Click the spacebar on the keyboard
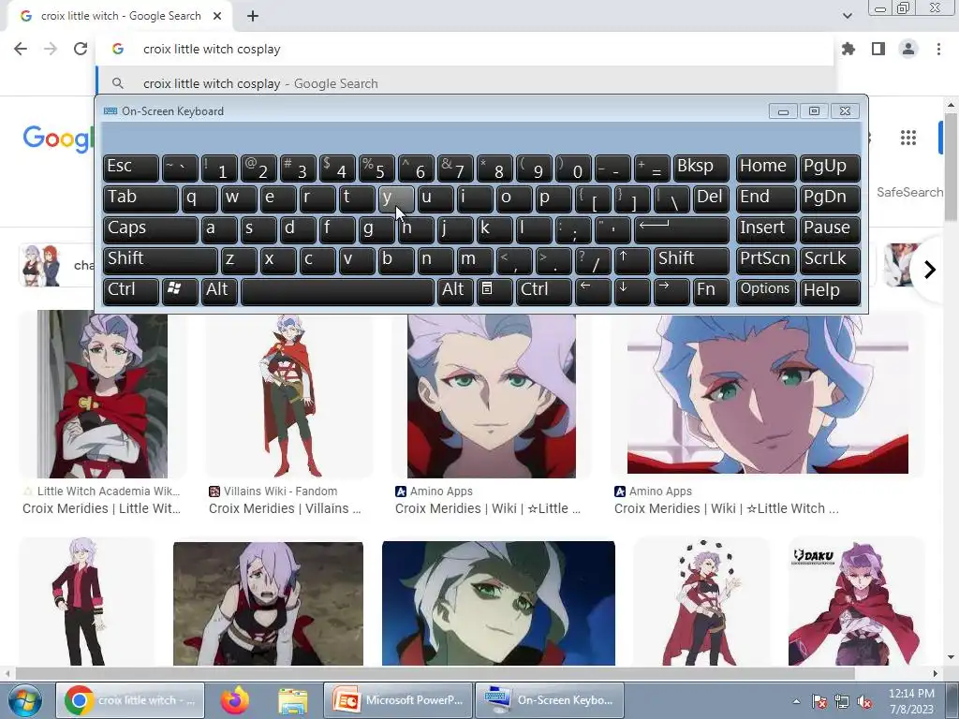 point(337,291)
